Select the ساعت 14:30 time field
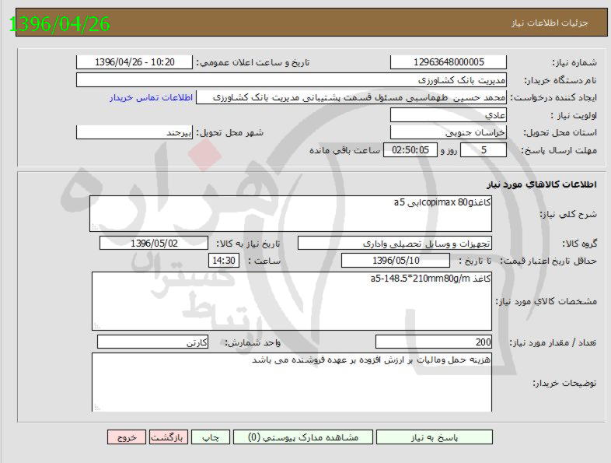This screenshot has height=463, width=611. (222, 261)
